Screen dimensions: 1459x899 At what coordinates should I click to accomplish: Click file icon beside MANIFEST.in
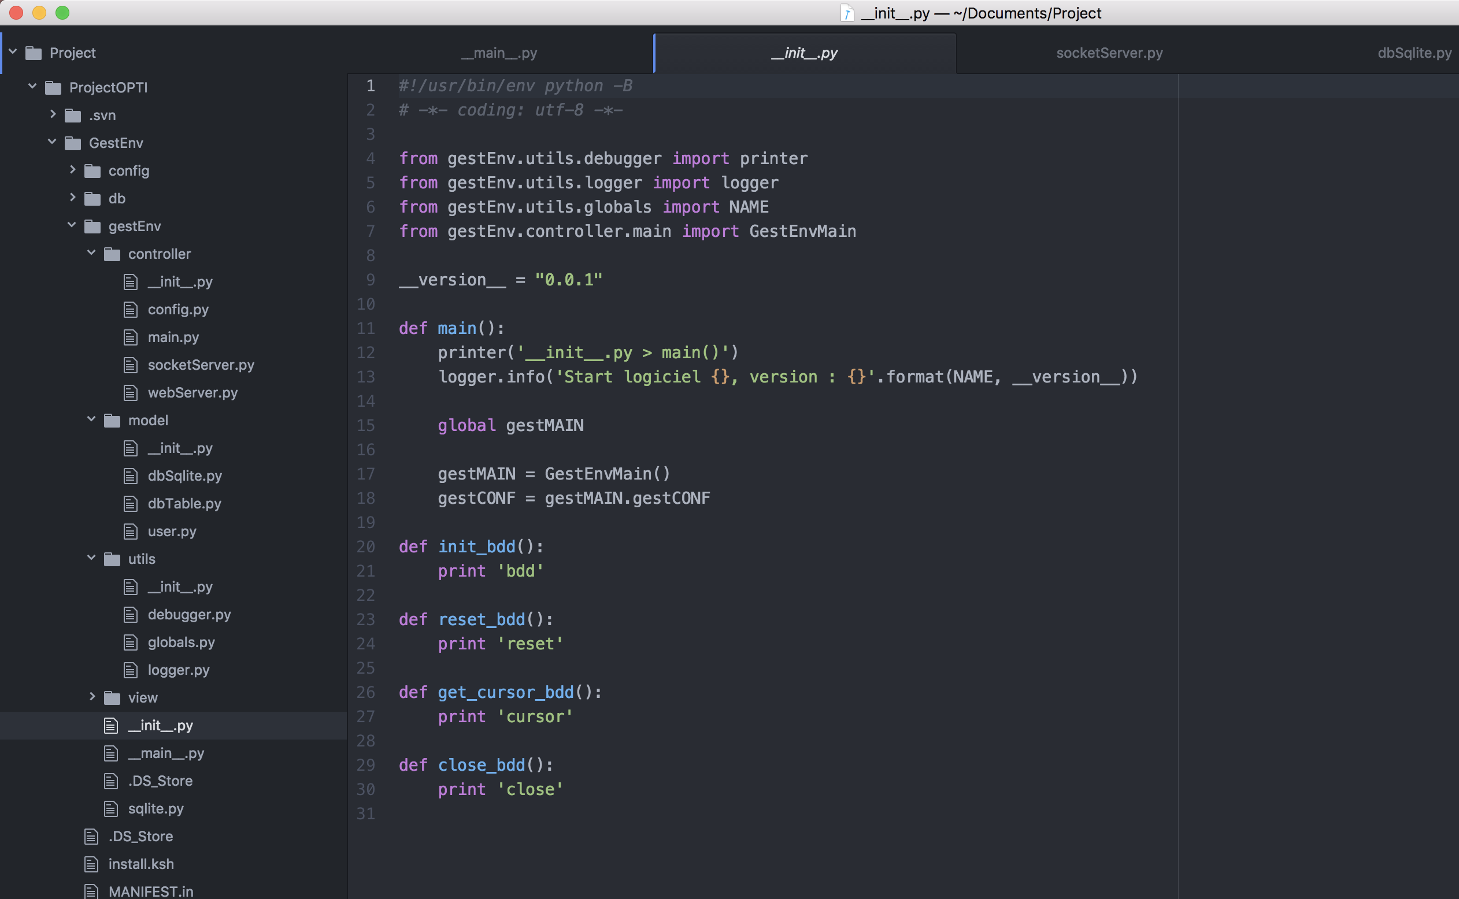pos(91,891)
